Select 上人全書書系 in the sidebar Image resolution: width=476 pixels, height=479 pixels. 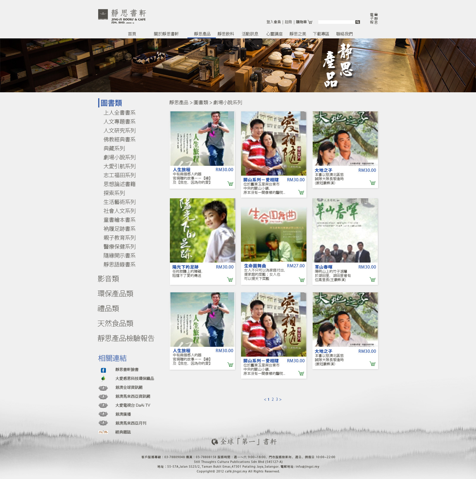(x=119, y=113)
